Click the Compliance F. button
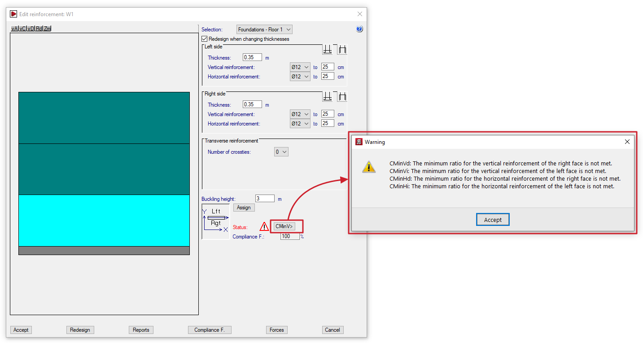The width and height of the screenshot is (643, 351). (x=210, y=330)
